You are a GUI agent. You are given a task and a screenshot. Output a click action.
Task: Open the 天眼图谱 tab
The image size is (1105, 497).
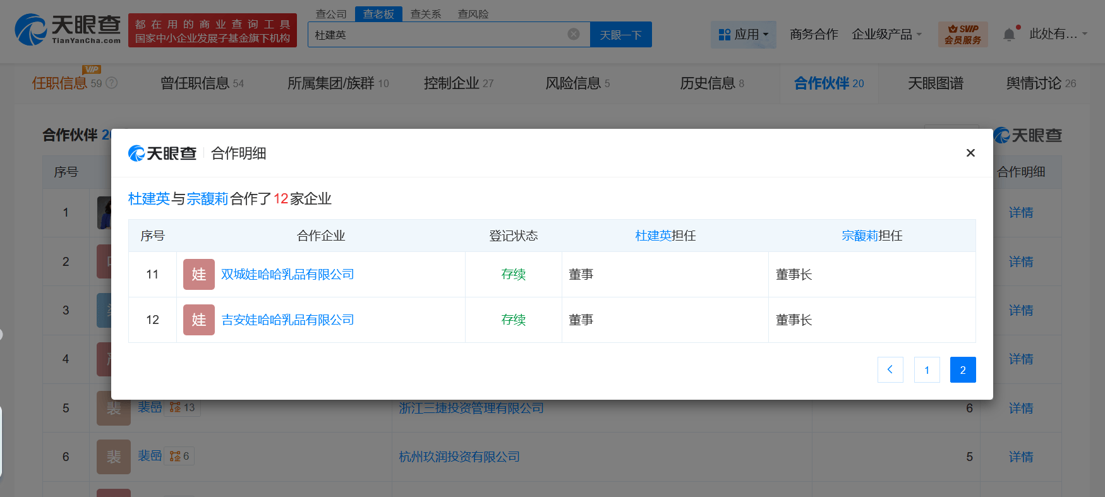[x=935, y=83]
